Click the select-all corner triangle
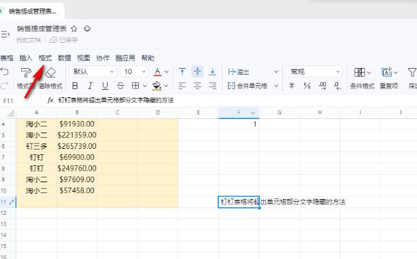417x259 pixels. coord(10,113)
